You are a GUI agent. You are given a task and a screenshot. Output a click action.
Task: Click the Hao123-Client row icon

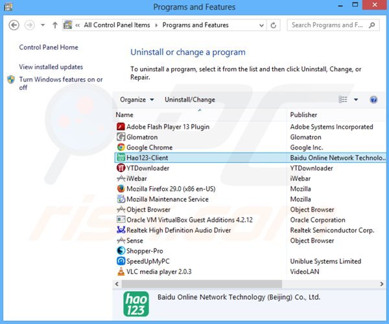(x=121, y=158)
